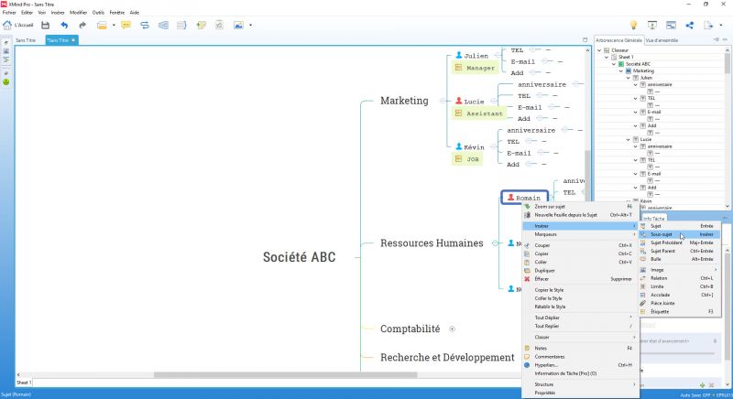Viewport: 733px width, 399px height.
Task: Choose Pièce Jointe in submenu
Action: pyautogui.click(x=679, y=303)
